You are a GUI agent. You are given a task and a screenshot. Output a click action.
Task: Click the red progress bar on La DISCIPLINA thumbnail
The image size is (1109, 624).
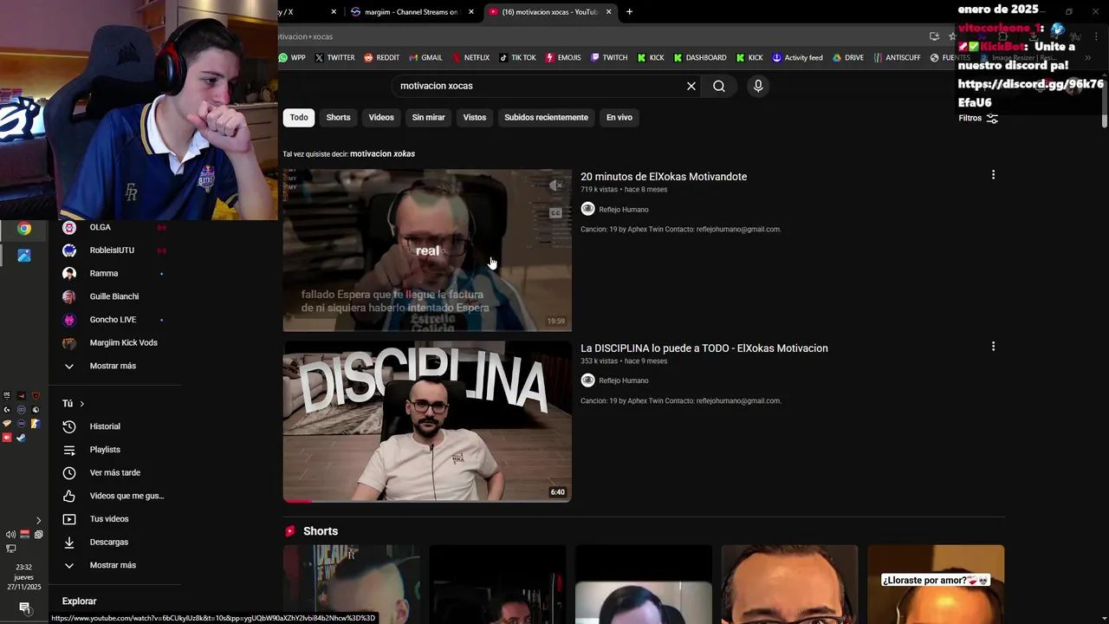[x=298, y=501]
